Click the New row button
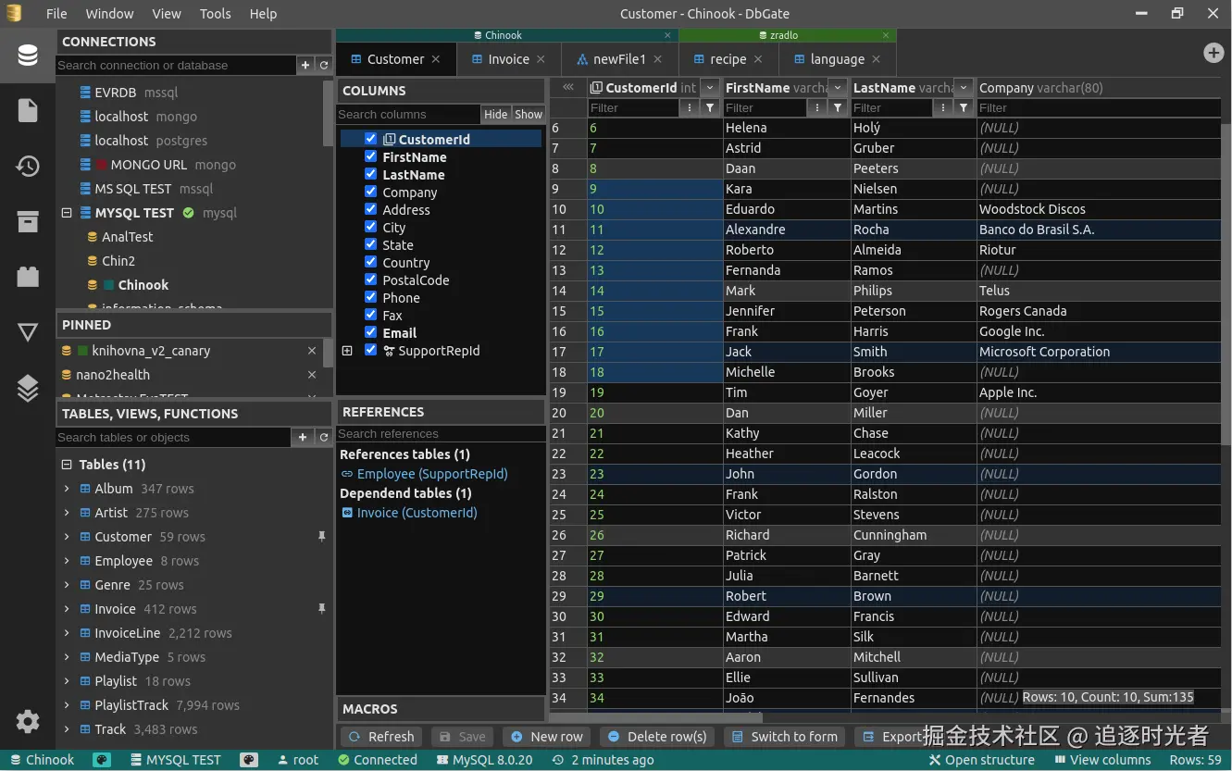1232x771 pixels. pyautogui.click(x=547, y=737)
